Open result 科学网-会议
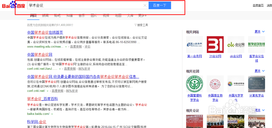 (x=37, y=122)
